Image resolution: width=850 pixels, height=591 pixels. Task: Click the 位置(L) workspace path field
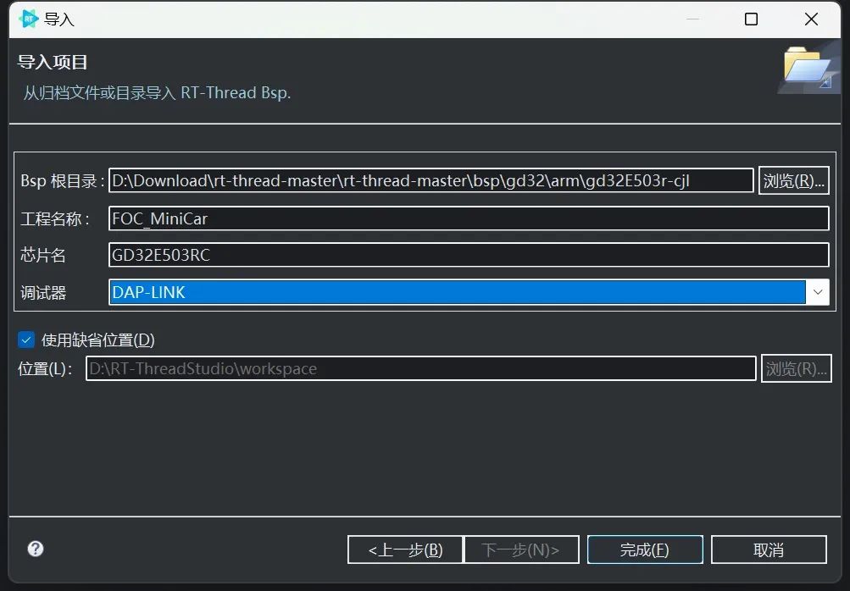point(421,369)
